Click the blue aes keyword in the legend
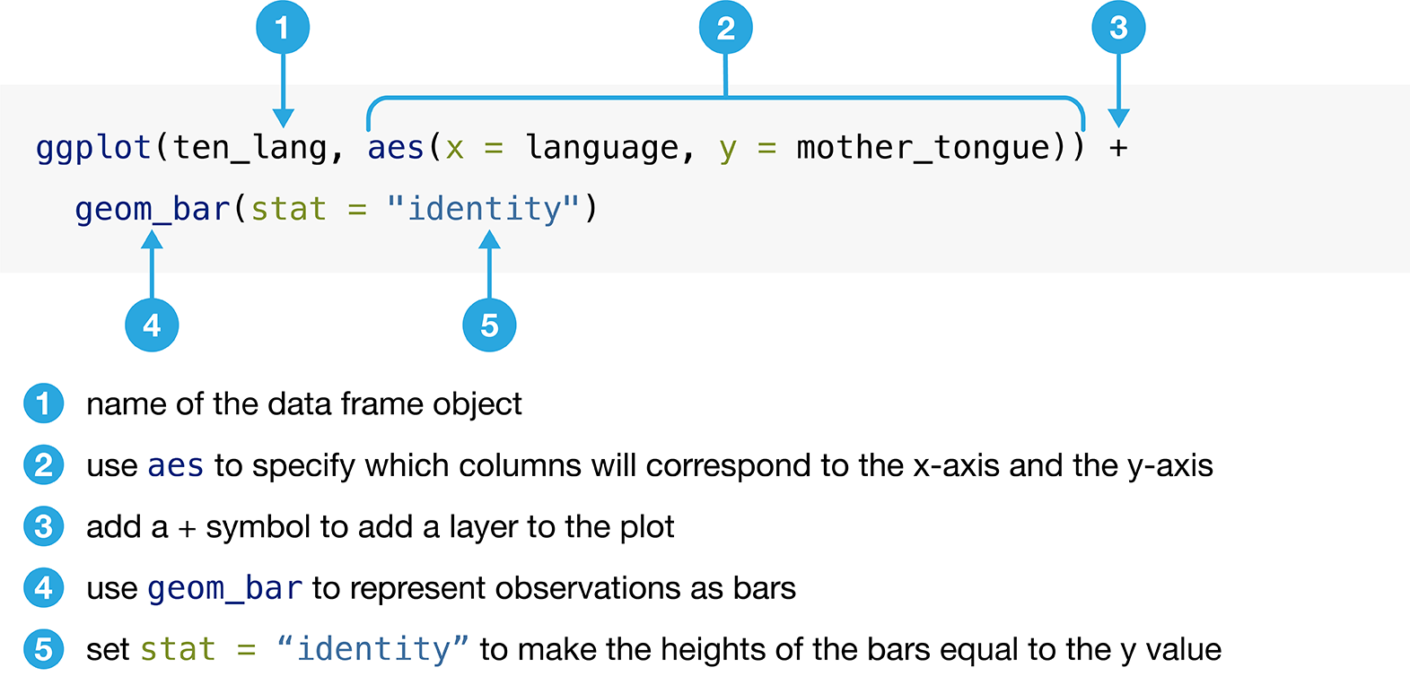1410x676 pixels. 175,466
